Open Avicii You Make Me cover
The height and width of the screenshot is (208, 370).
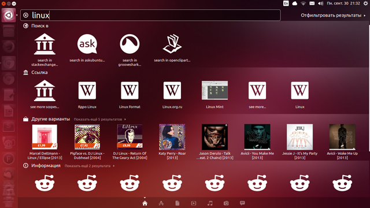click(x=257, y=137)
